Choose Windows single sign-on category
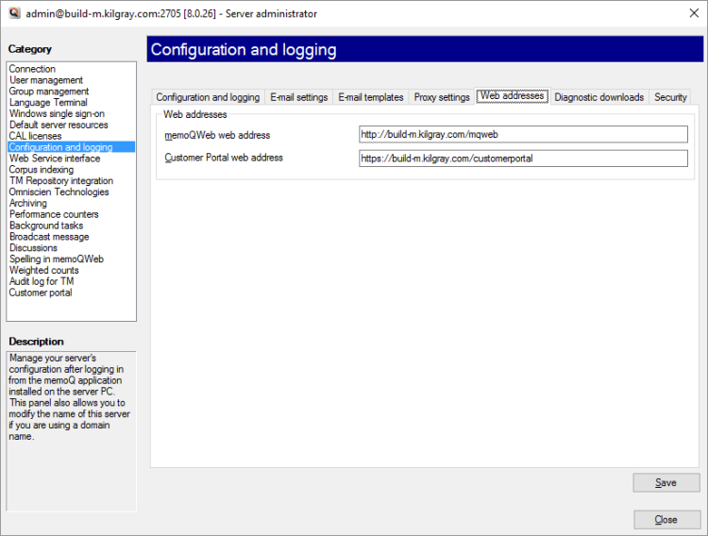 coord(57,113)
